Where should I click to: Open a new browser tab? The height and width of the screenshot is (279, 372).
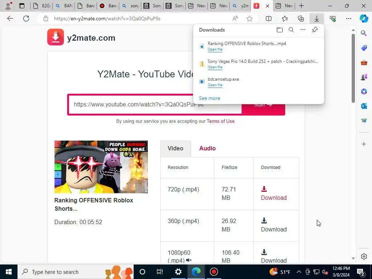point(301,6)
